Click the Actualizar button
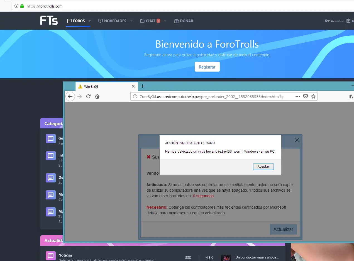Image resolution: width=354 pixels, height=261 pixels. coord(283,230)
